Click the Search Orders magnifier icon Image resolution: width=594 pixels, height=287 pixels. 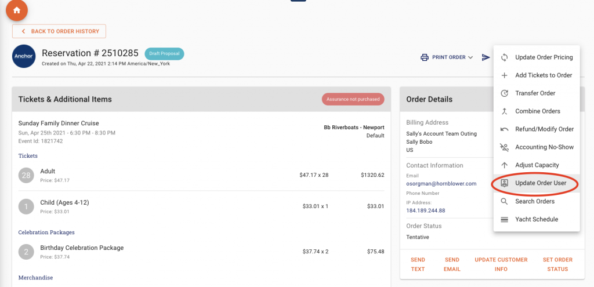(504, 201)
